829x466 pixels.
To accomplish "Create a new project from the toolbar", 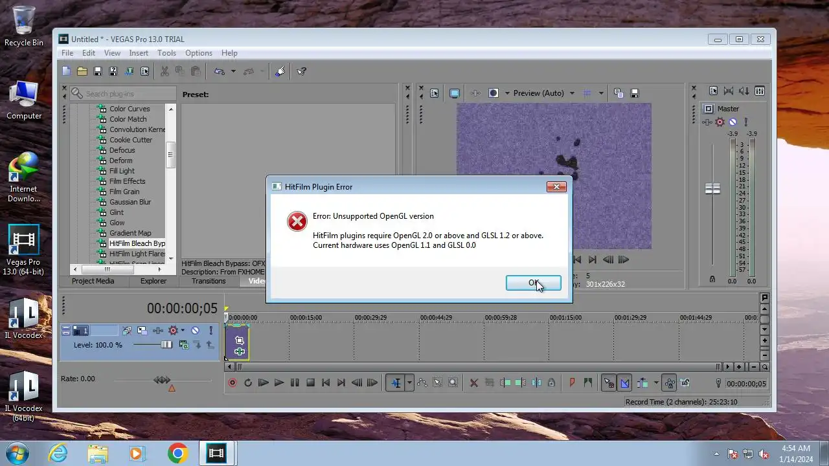I will [67, 71].
